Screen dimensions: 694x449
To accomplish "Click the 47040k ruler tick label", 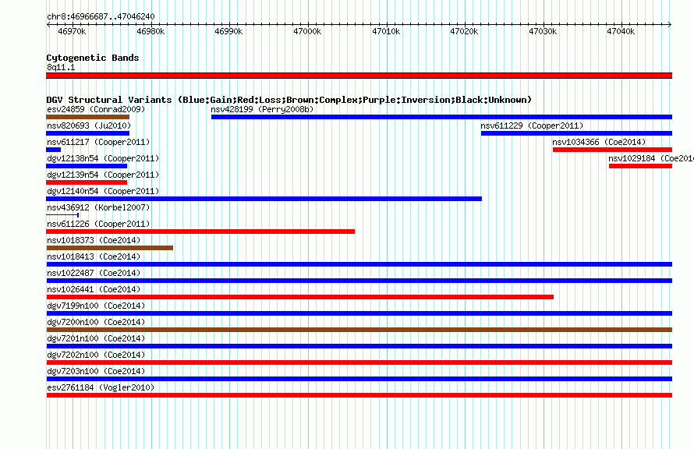I will click(621, 31).
